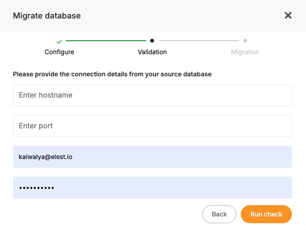Select the grayed-out Migration step label
The image size is (306, 230).
245,52
